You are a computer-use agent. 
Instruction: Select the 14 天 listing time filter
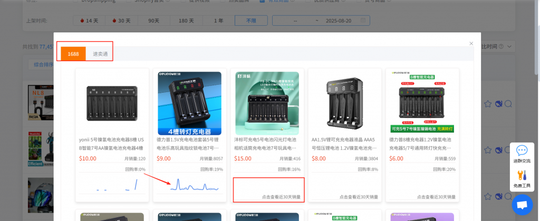[x=89, y=21]
